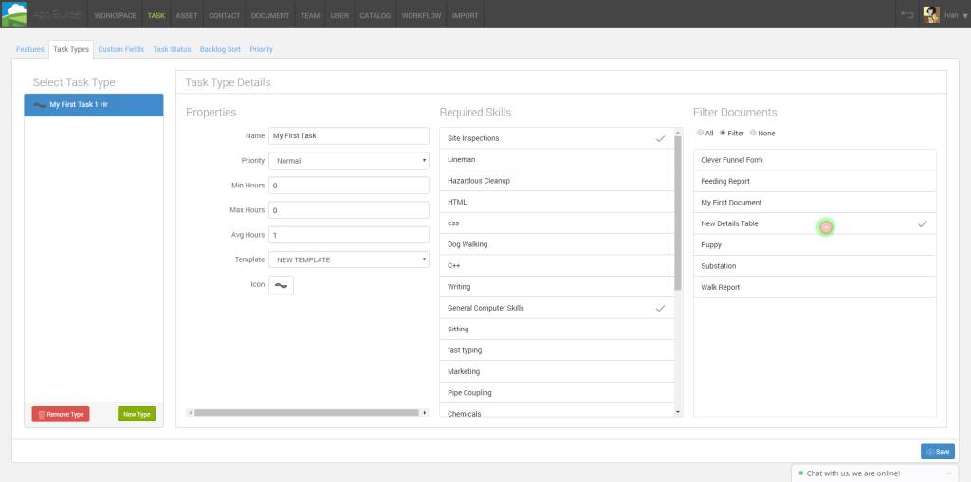Open the ASSET menu
971x482 pixels.
pos(187,15)
